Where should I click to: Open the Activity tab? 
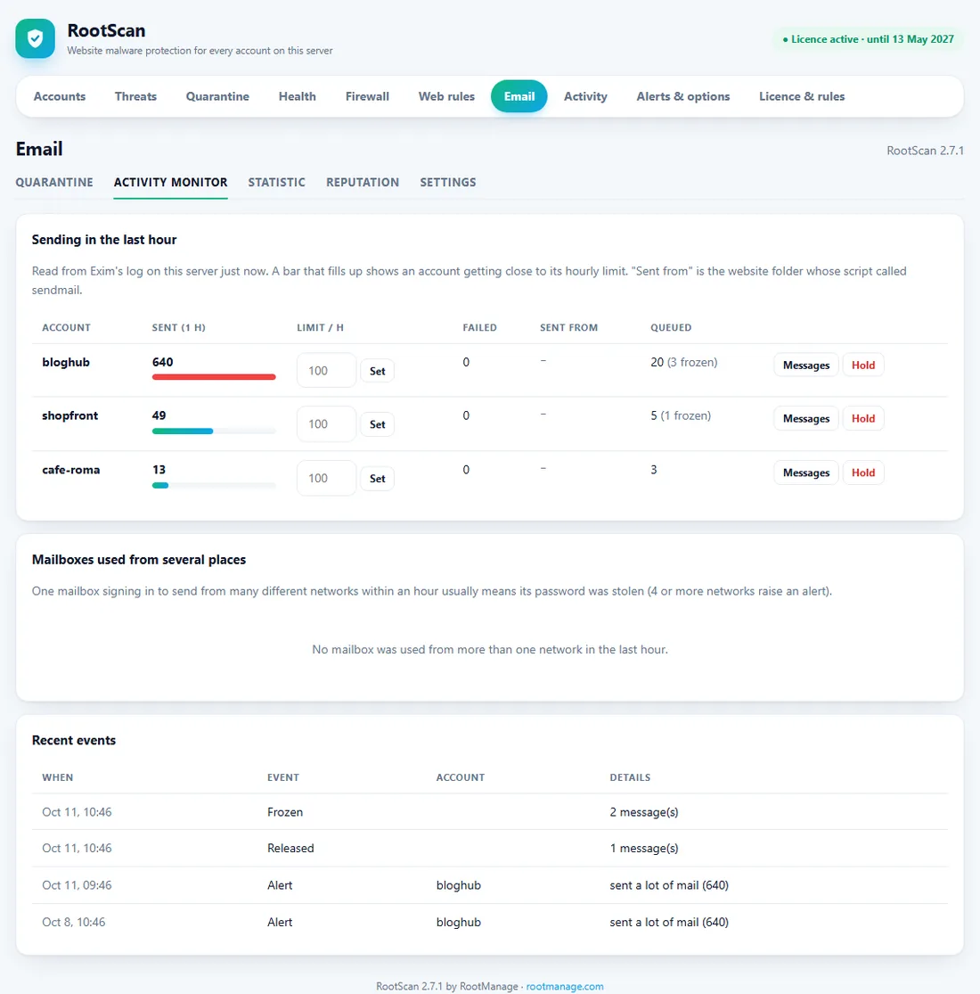(585, 96)
